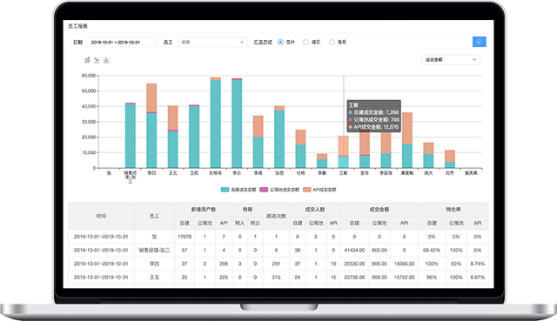Click the 销售经理-张三 table cell
Image resolution: width=557 pixels, height=321 pixels.
[x=154, y=251]
